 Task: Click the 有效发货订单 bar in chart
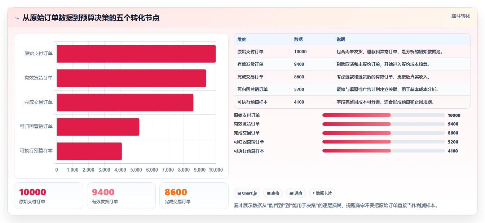(131, 78)
